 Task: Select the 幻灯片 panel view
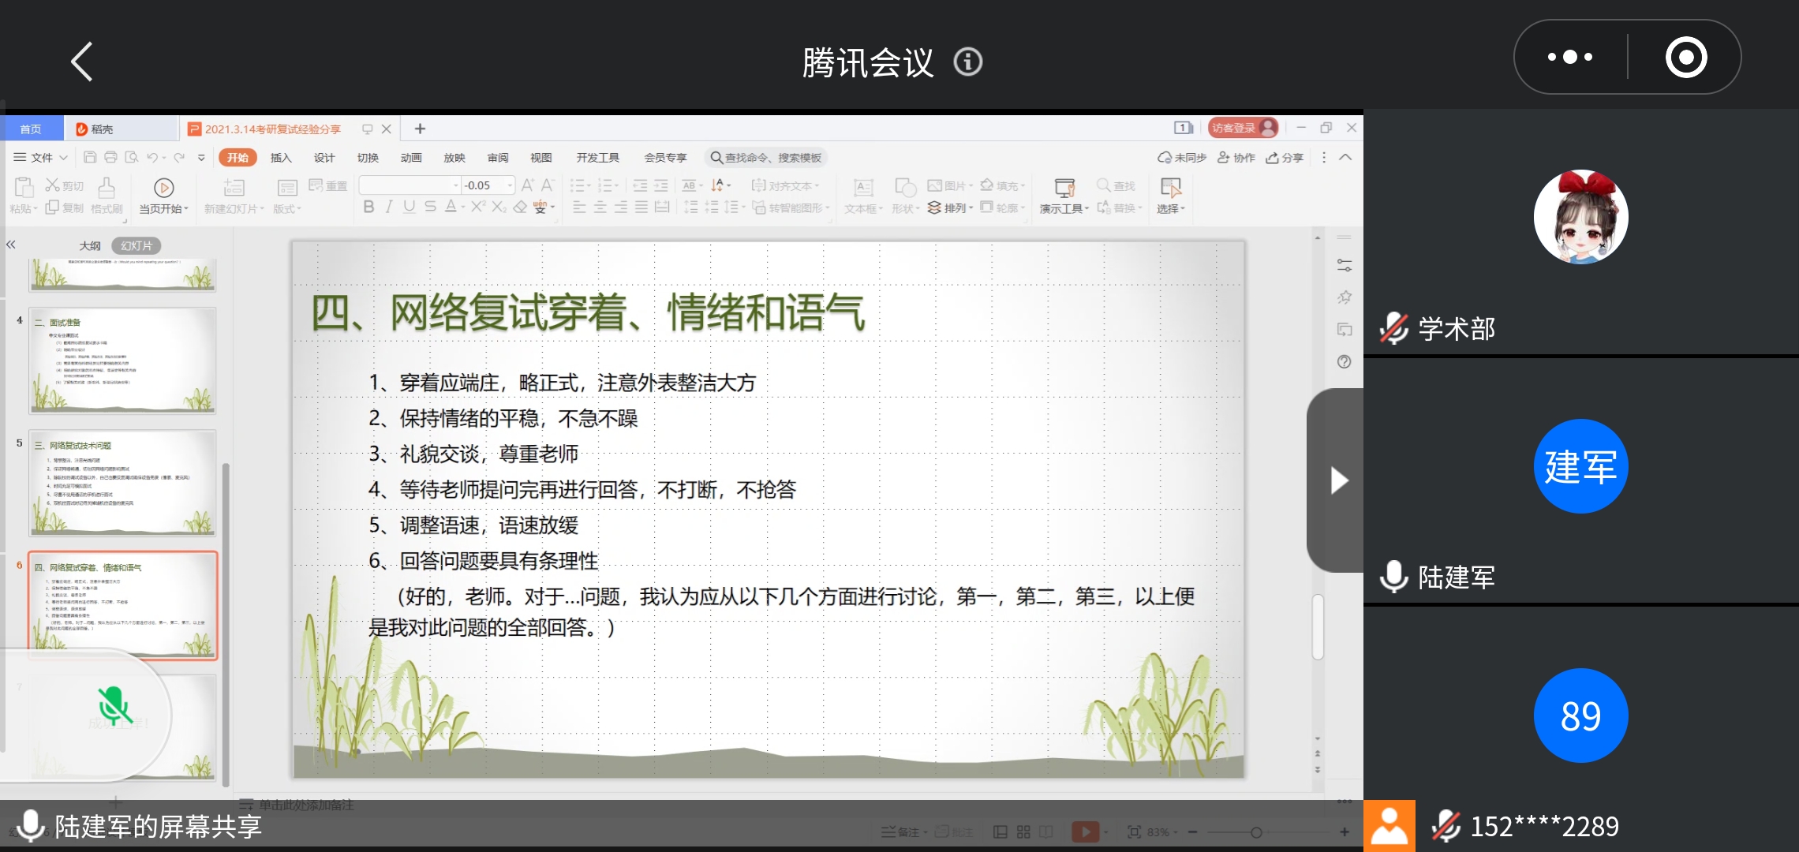tap(136, 246)
